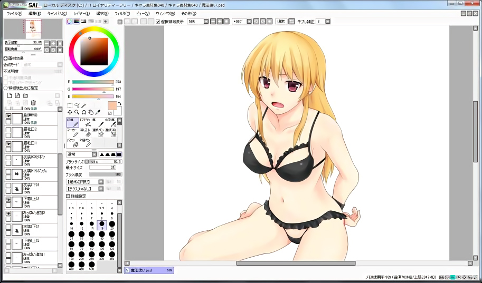
Task: Create a new layer with page icon
Action: tap(8, 95)
